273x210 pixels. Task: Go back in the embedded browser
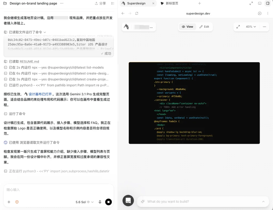point(123,13)
